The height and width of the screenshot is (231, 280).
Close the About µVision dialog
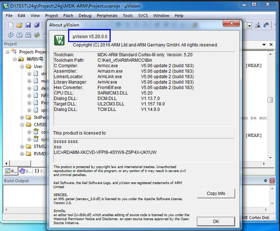click(231, 23)
